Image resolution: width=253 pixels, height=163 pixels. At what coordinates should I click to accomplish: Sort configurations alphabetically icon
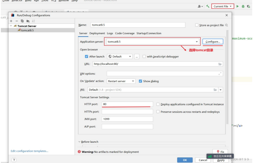[x=33, y=21]
